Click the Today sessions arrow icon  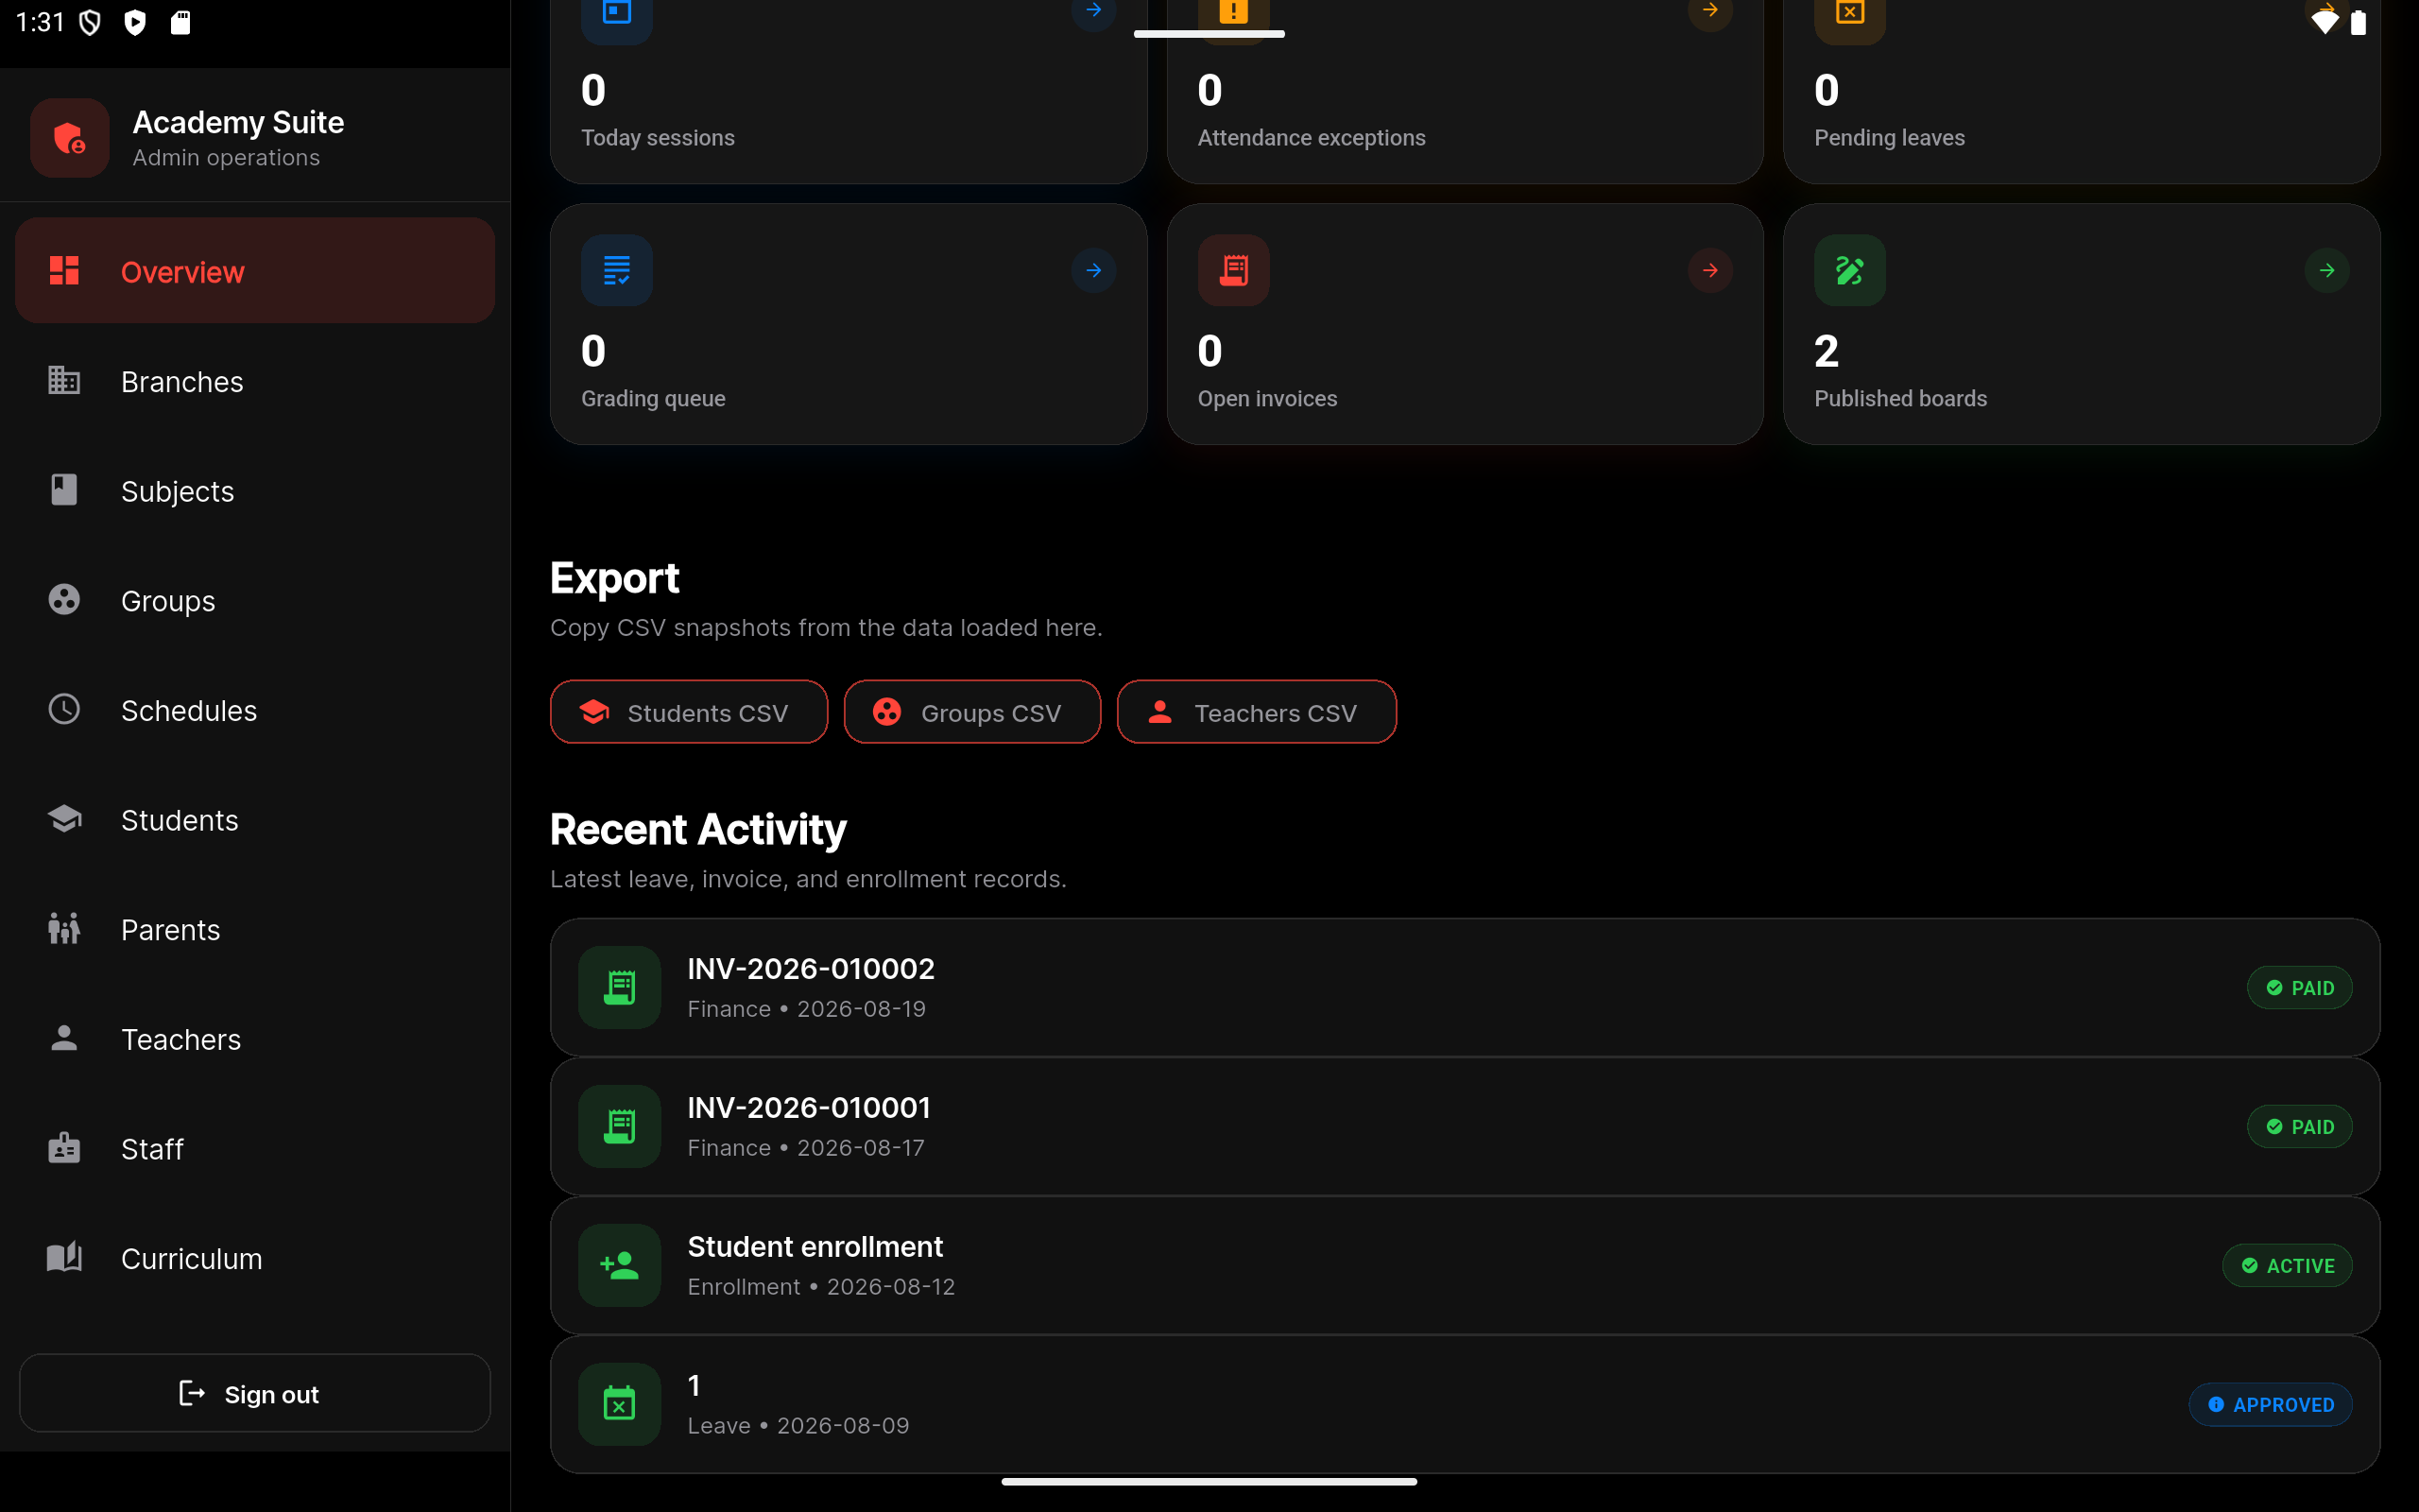[1093, 12]
